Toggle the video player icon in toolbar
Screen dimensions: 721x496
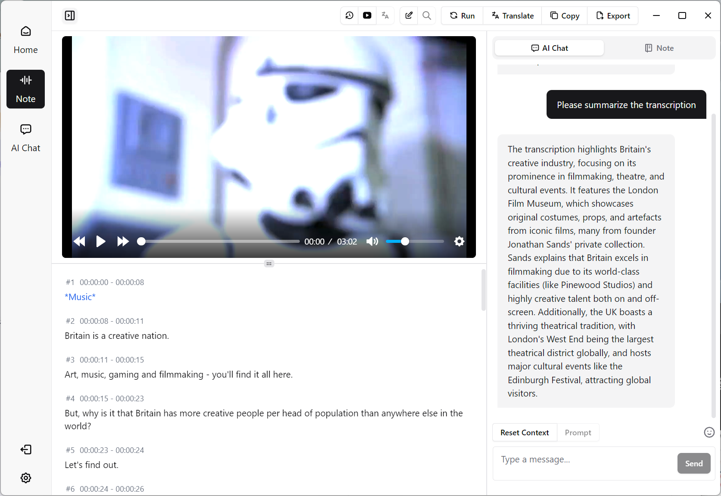pyautogui.click(x=367, y=15)
